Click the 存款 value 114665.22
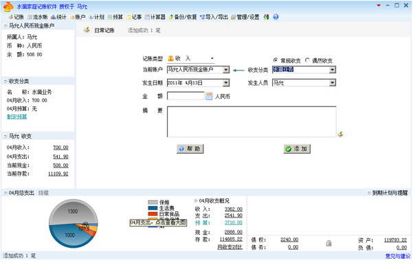The image size is (413, 269). tap(231, 239)
